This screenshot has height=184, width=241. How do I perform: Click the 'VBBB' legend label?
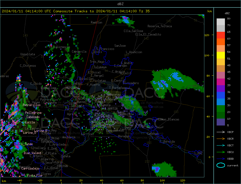coord(230,159)
